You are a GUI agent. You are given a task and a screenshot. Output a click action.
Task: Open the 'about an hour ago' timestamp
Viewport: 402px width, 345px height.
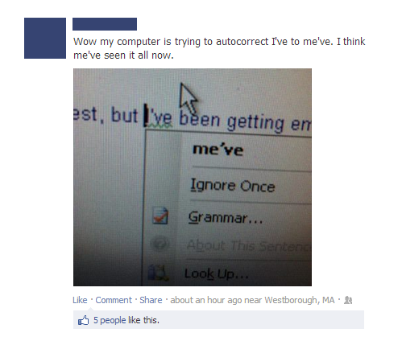click(206, 300)
